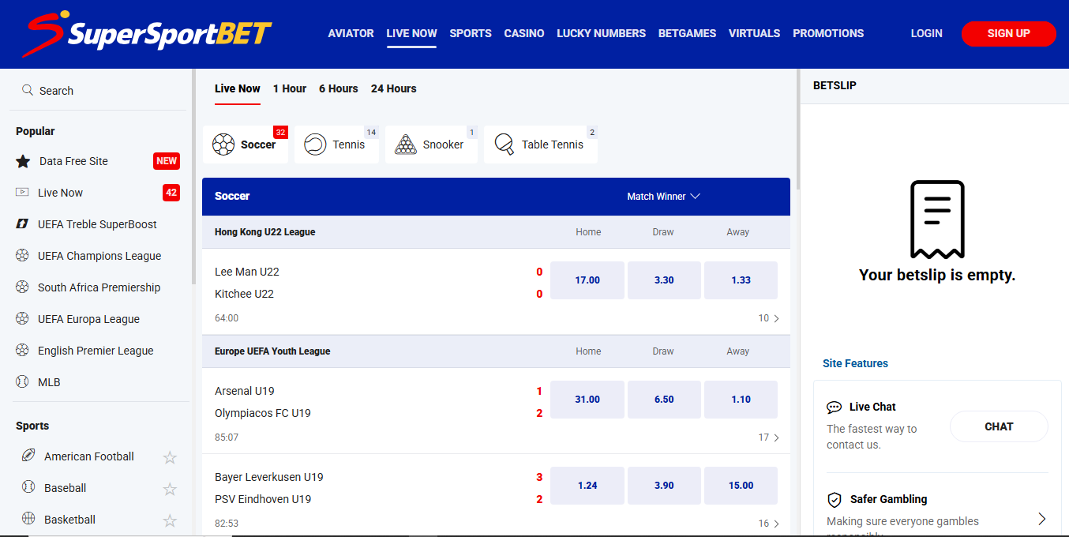Viewport: 1069px width, 537px height.
Task: Open the Match Winner market dropdown
Action: pyautogui.click(x=663, y=196)
